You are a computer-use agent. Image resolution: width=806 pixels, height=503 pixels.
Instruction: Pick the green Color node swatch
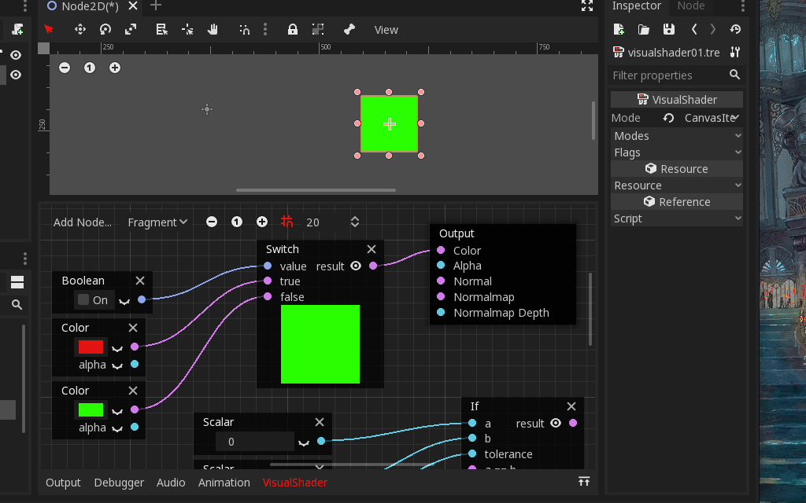click(x=91, y=409)
